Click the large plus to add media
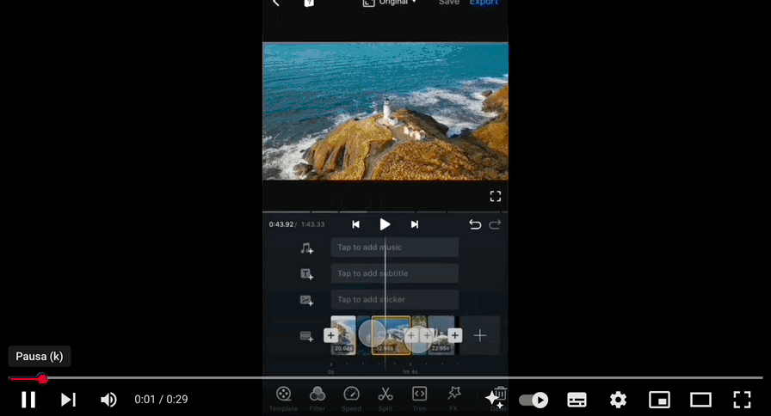Screen dimensions: 771x416 (480, 335)
